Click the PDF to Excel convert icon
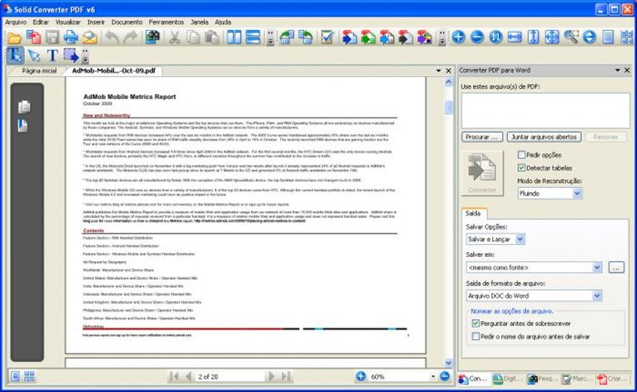 (368, 37)
